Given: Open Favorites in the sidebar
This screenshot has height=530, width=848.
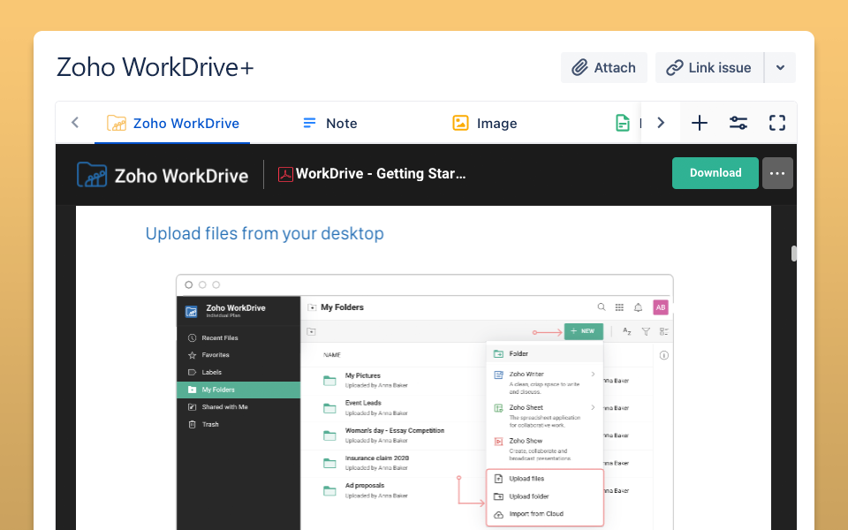Looking at the screenshot, I should pyautogui.click(x=215, y=355).
